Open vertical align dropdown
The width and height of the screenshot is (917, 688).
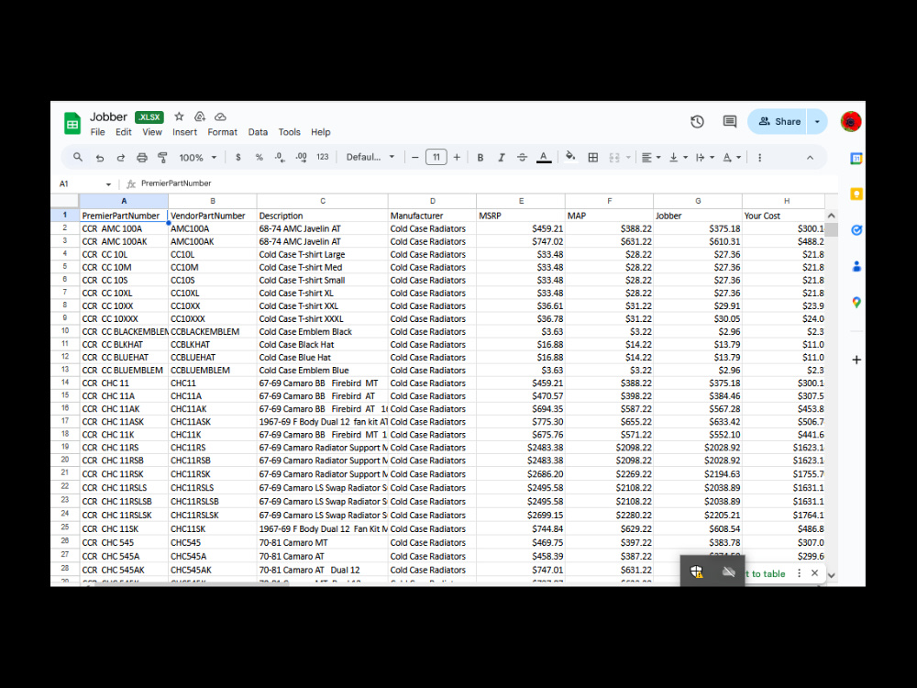tap(679, 158)
